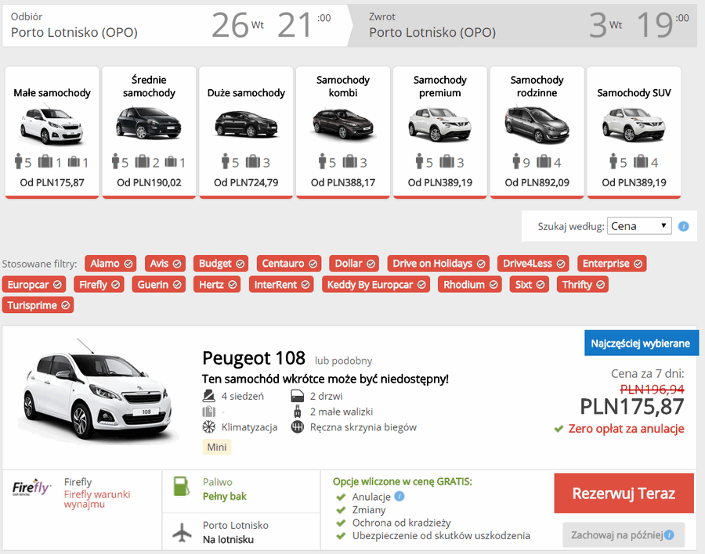The height and width of the screenshot is (554, 705).
Task: Click the grey luggage icon in Peugeot details
Action: (208, 412)
